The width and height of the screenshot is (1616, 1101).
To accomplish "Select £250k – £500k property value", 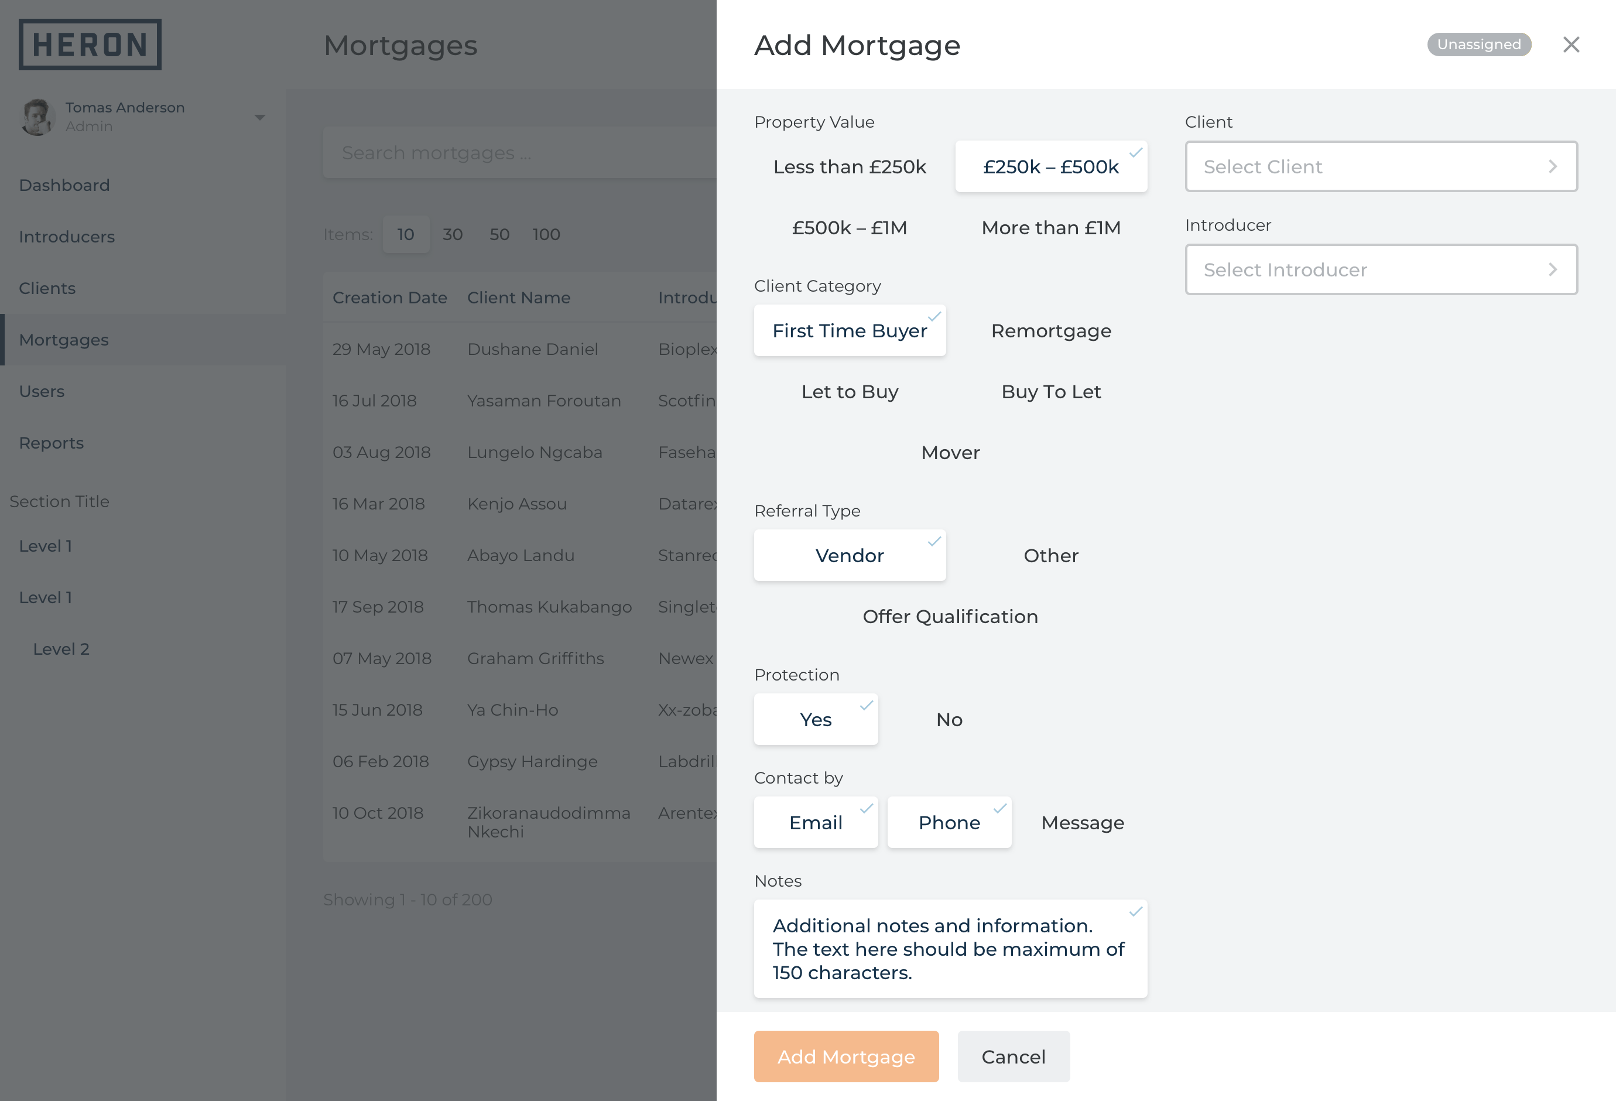I will (1050, 167).
